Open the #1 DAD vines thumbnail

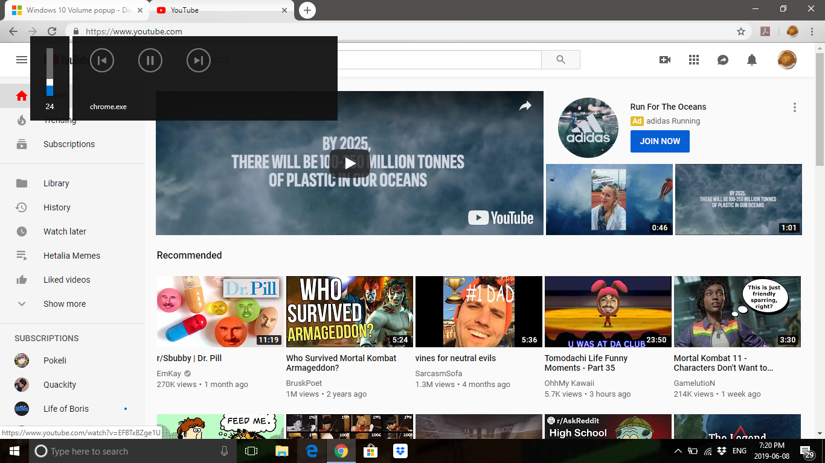(x=479, y=312)
